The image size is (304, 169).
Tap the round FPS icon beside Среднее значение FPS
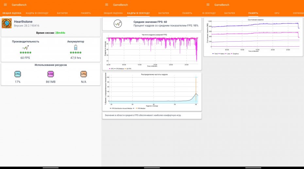[x=118, y=24]
